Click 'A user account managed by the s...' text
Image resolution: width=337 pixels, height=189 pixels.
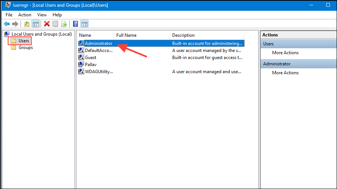click(207, 50)
